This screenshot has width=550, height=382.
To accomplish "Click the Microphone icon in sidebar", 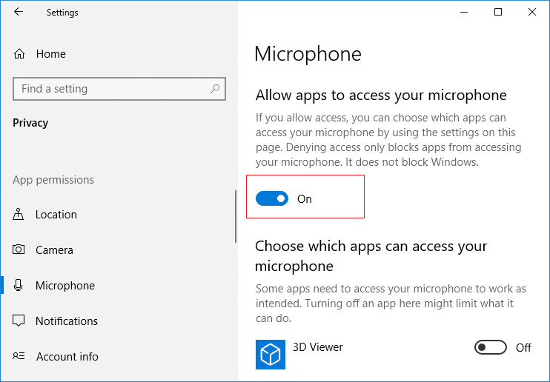I will (19, 285).
